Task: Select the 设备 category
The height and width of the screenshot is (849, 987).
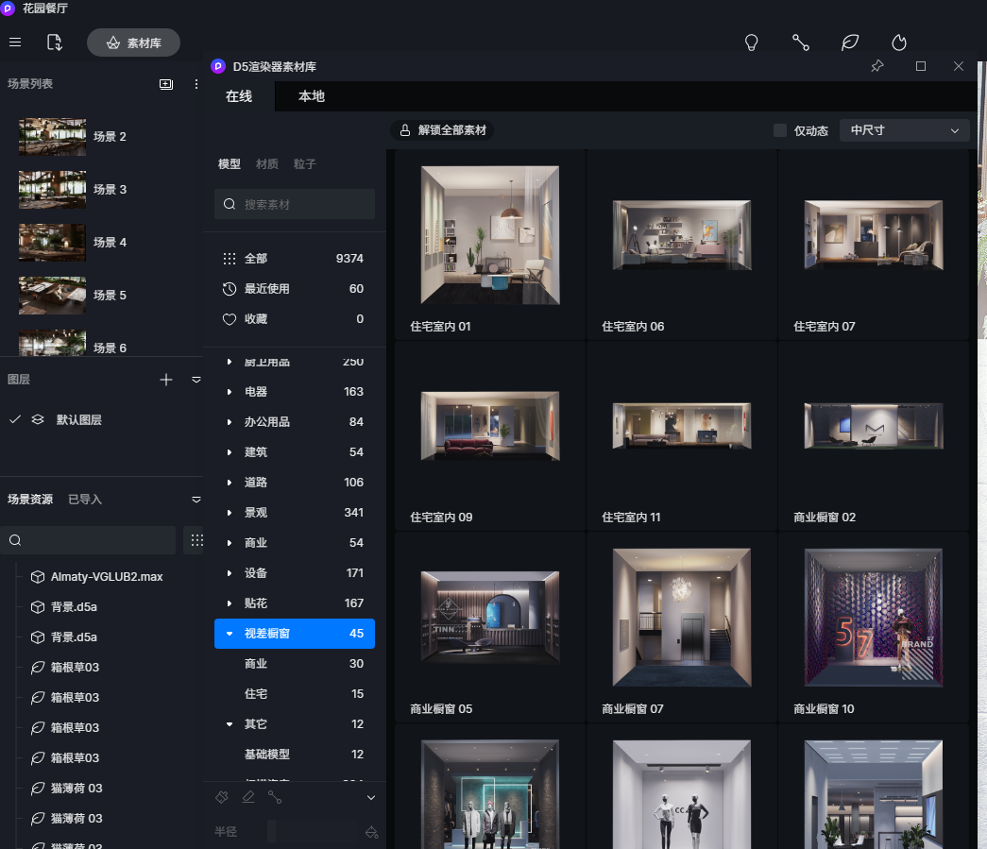Action: pos(294,572)
